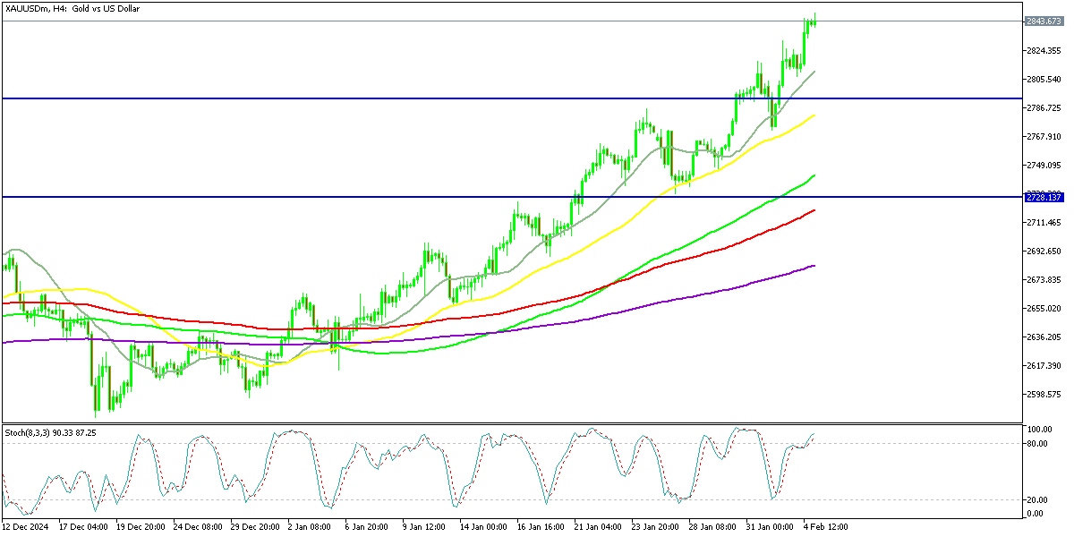Click the 14 Jan 00:00 time label
Viewport: 1074px width, 537px height.
coord(484,528)
